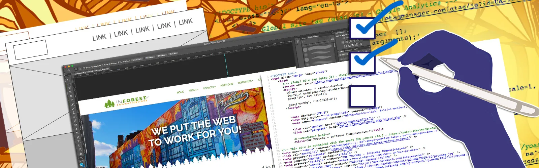Select the Zoom tool icon in Photoshop options bar
Image resolution: width=539 pixels, height=168 pixels.
coord(68,71)
